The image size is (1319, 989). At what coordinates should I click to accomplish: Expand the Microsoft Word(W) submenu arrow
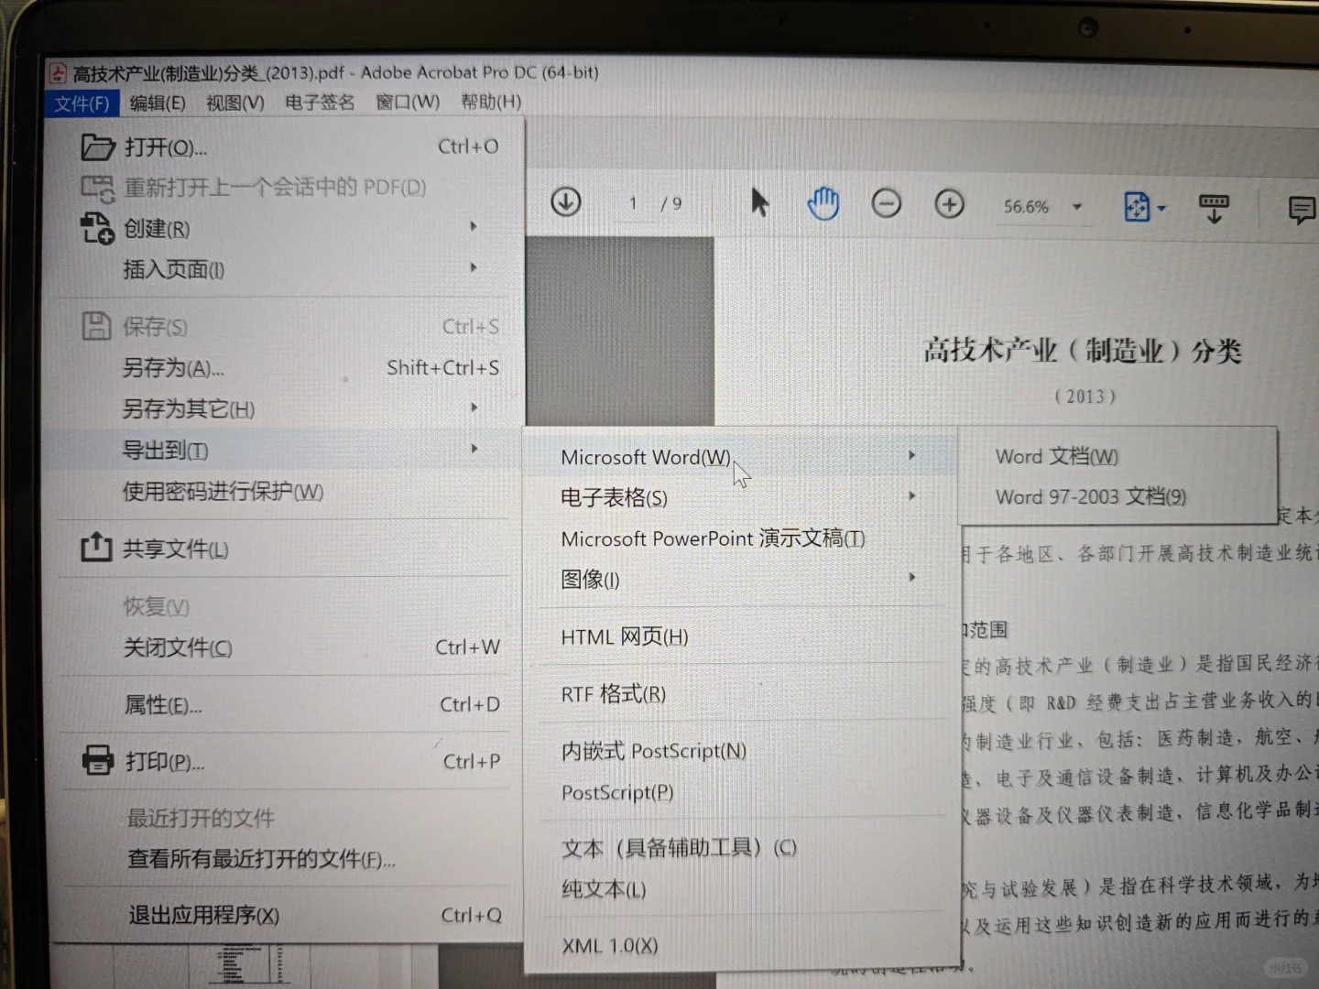click(911, 455)
